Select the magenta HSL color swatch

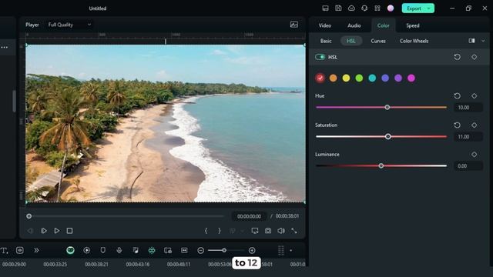click(x=411, y=78)
